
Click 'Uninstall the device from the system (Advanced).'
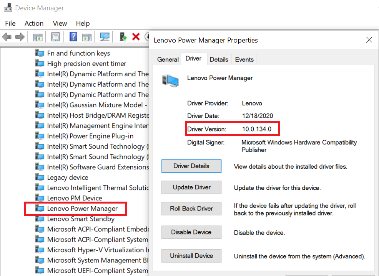pyautogui.click(x=299, y=256)
